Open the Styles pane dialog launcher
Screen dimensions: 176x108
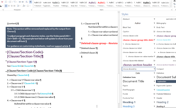[172, 10]
